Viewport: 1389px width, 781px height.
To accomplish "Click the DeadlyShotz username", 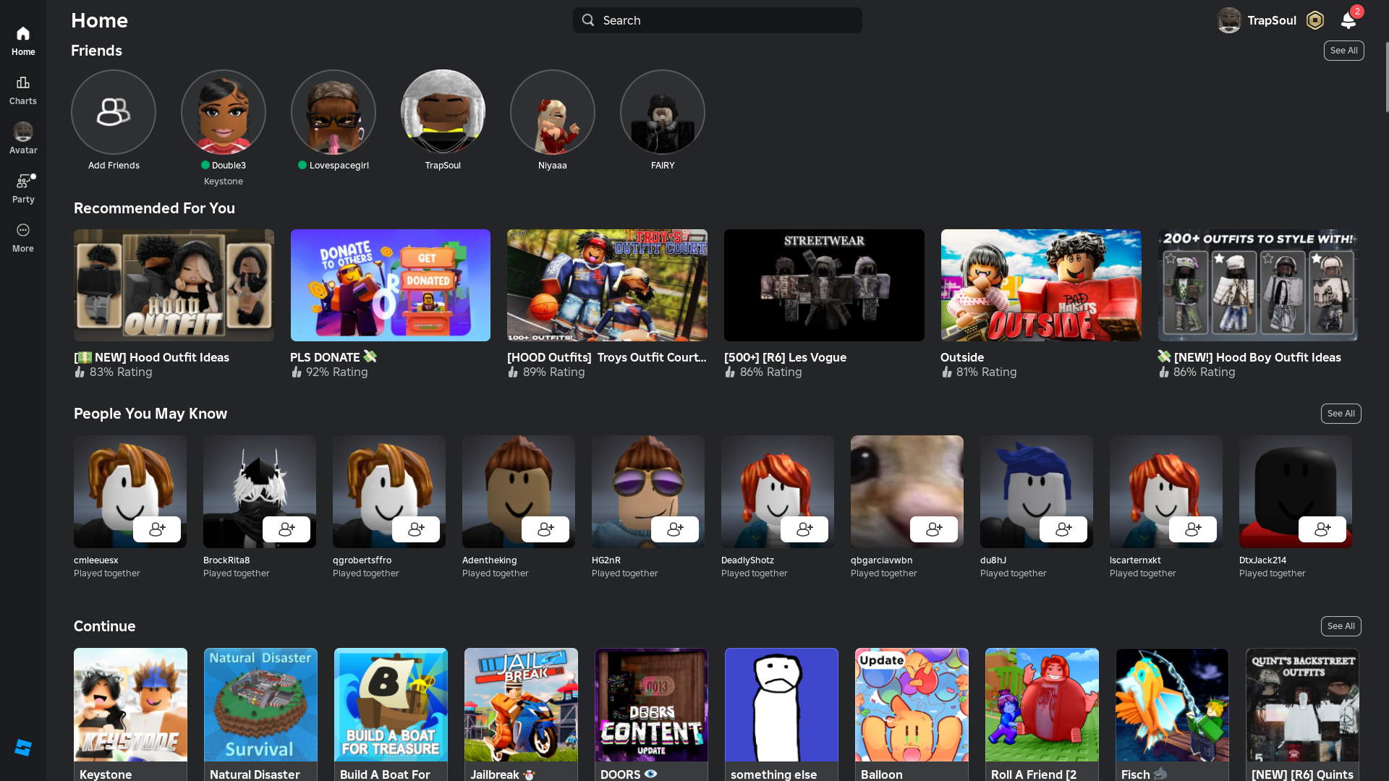I will [747, 560].
